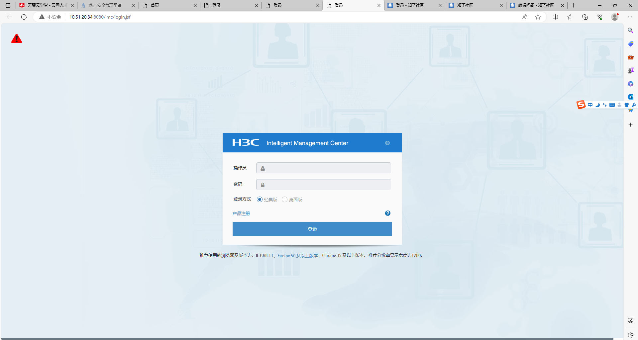Switch to the 统一安全管理平台 tab

coord(108,5)
